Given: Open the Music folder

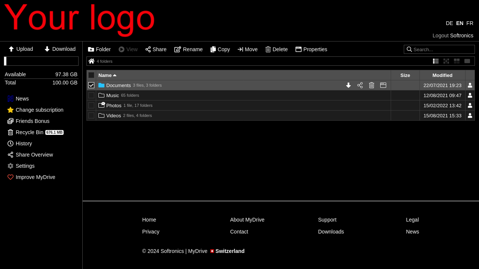Looking at the screenshot, I should pyautogui.click(x=113, y=95).
